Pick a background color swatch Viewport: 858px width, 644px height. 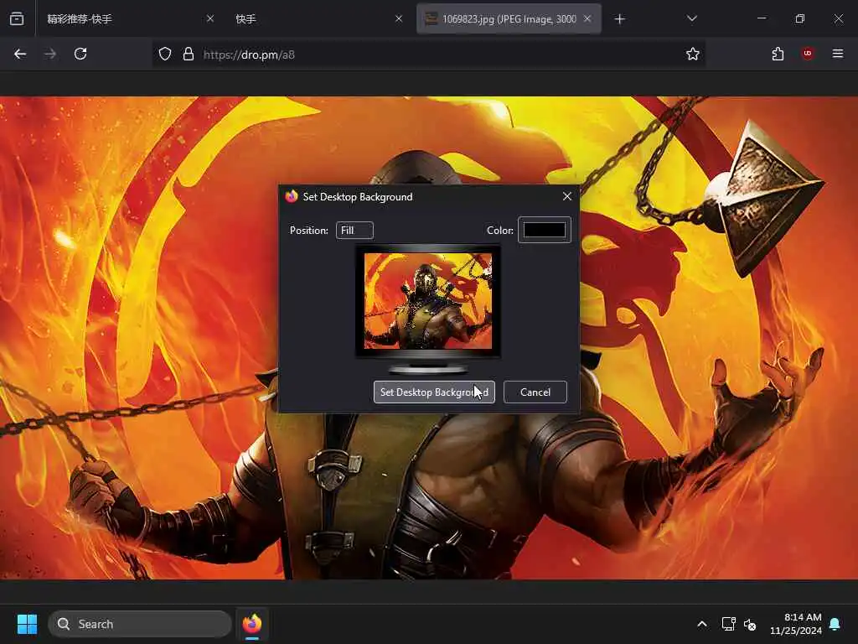tap(545, 230)
